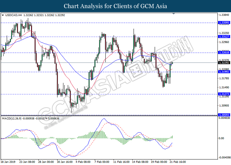Select the 1.33585 price level label

click(224, 22)
